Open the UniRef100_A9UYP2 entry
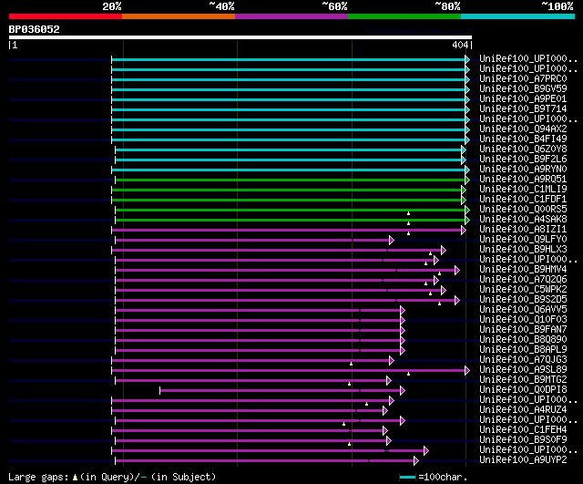 click(523, 460)
